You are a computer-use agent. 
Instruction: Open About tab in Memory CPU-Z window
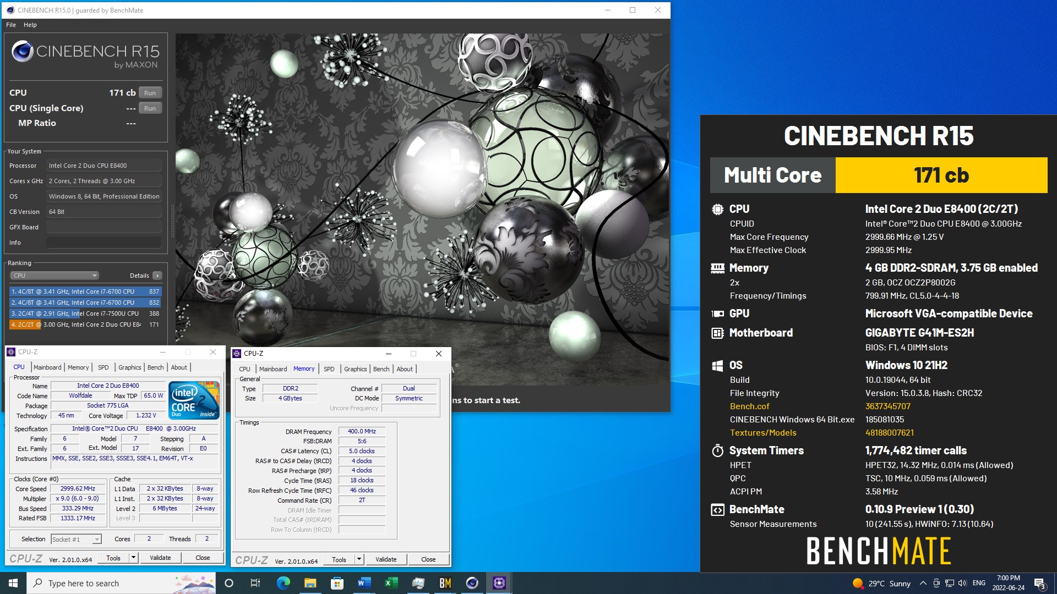pos(405,369)
